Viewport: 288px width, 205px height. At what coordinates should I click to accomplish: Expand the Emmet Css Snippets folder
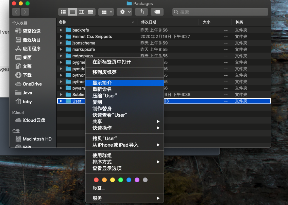pos(61,37)
